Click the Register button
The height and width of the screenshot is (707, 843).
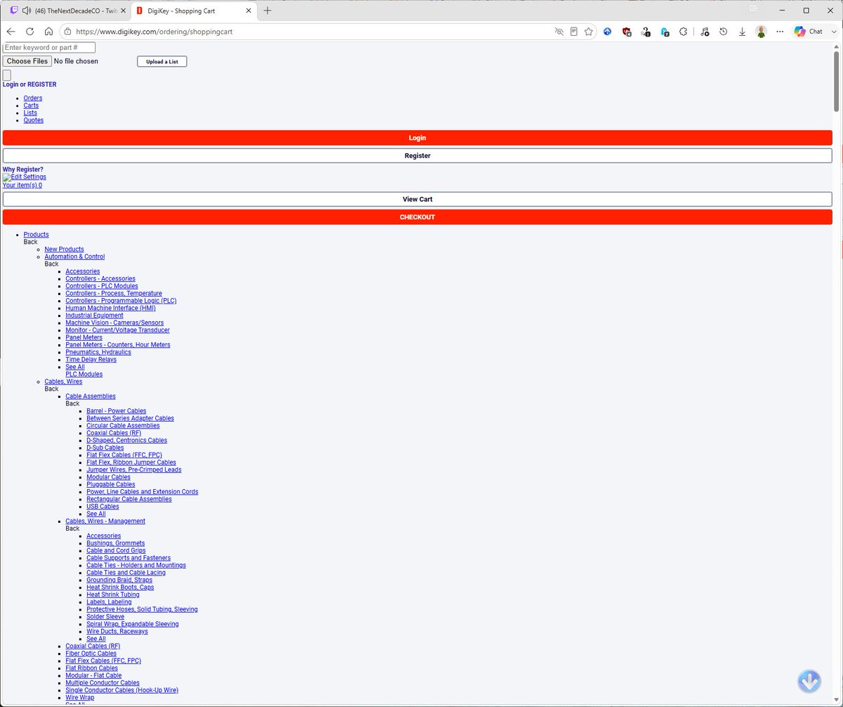417,156
